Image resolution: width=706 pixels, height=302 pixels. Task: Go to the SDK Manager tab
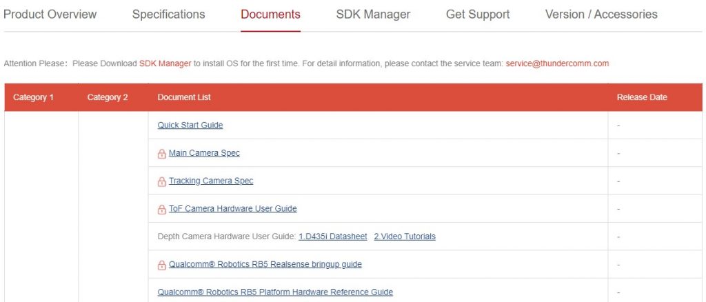pyautogui.click(x=373, y=14)
